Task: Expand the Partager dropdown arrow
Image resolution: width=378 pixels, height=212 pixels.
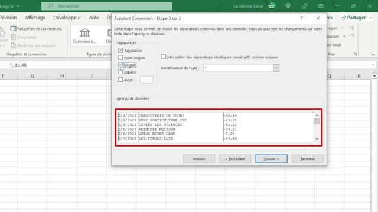Action: pos(371,18)
